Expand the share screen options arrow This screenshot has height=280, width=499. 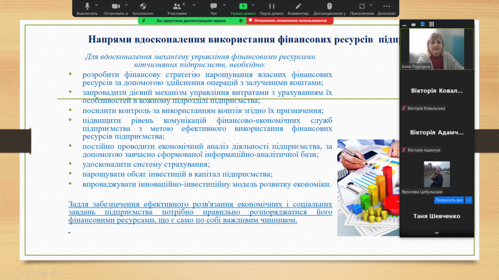253,5
